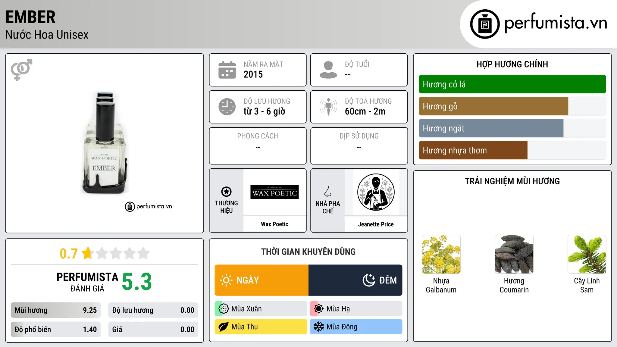Choose the Mùa Thu season bar

[261, 327]
